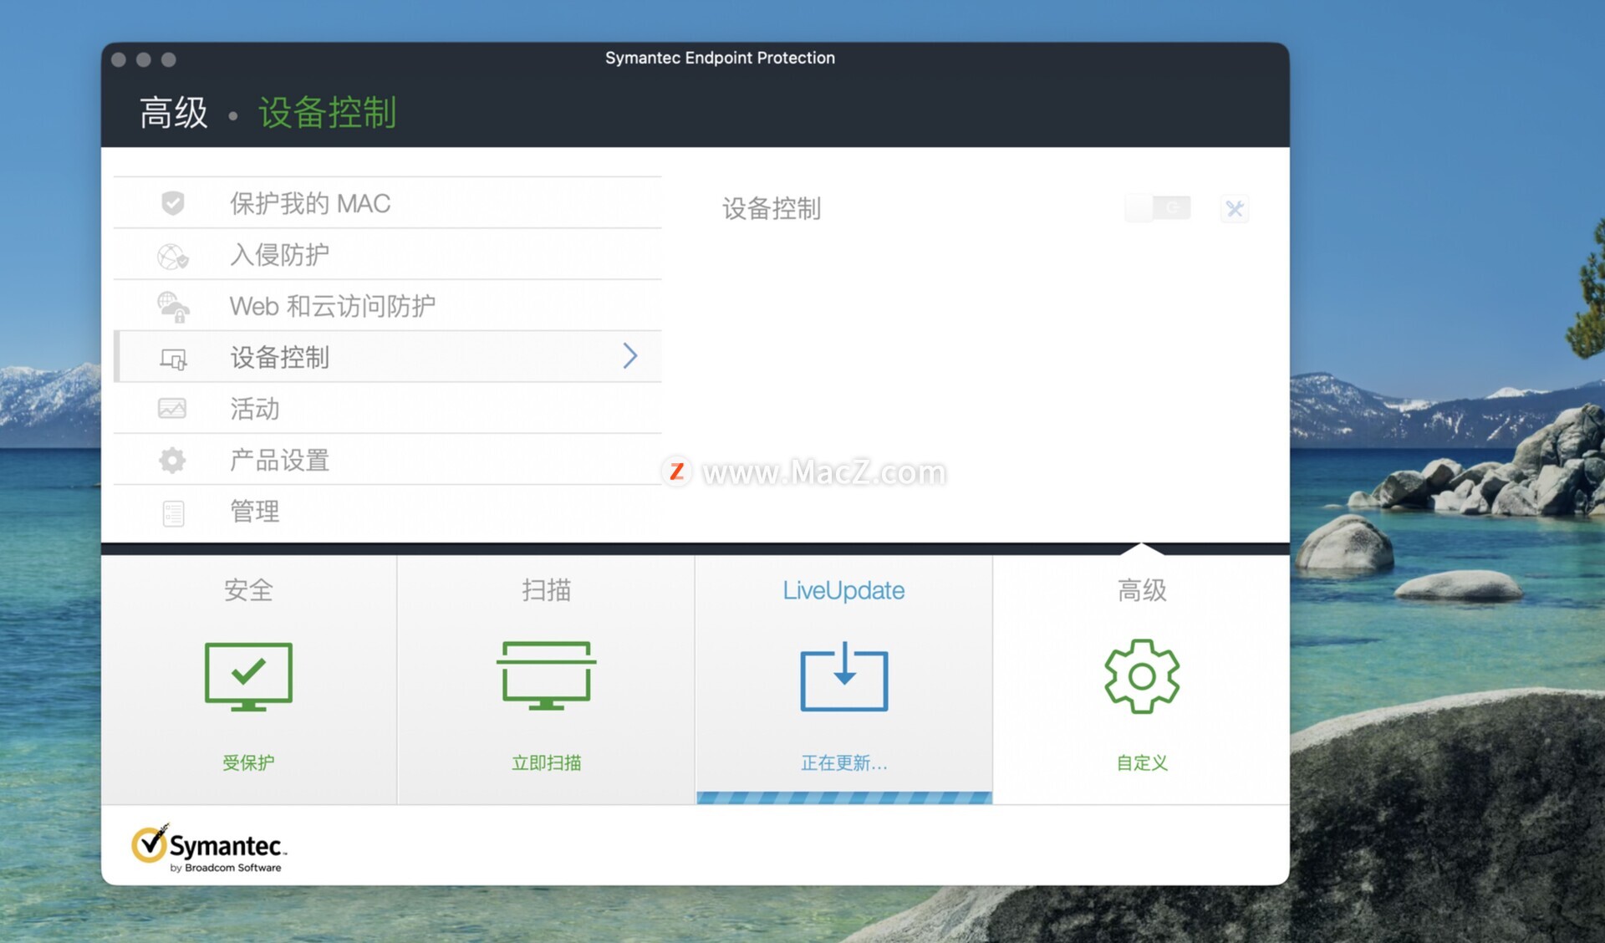Click the large green gear 高级 icon
This screenshot has width=1605, height=943.
(1142, 676)
